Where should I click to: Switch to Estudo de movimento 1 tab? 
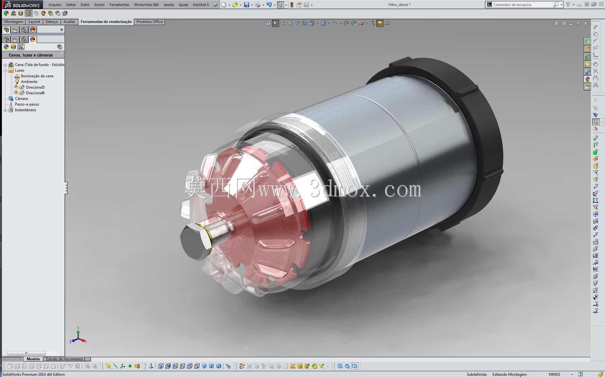66,359
